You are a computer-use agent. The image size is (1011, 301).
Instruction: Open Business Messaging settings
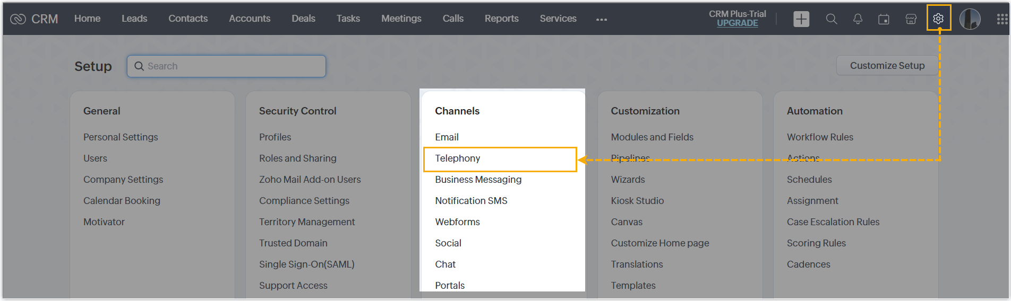(x=478, y=180)
